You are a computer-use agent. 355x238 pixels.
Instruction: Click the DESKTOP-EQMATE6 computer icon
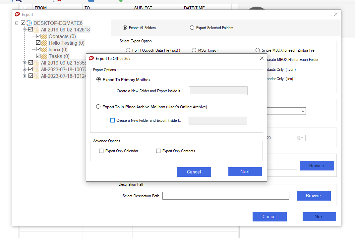(29, 23)
